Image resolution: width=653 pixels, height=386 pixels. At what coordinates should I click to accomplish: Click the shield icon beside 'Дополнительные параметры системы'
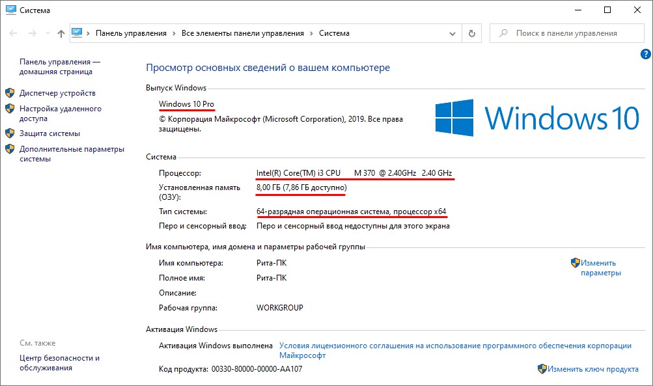[10, 149]
